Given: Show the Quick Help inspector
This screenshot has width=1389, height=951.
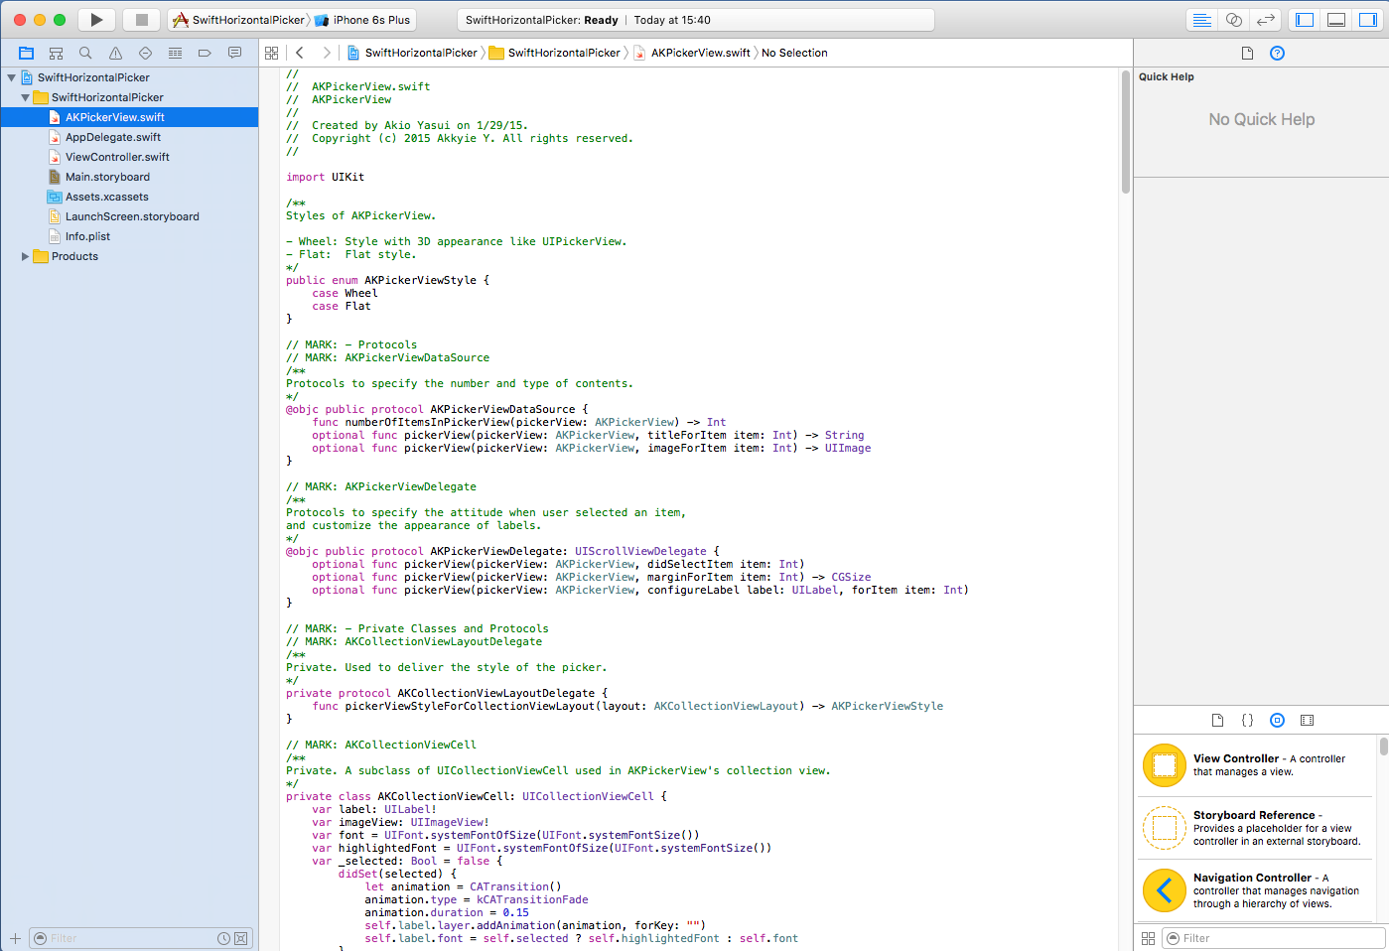Looking at the screenshot, I should [x=1277, y=53].
